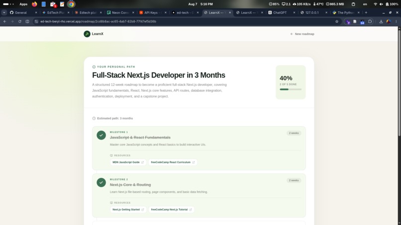Click the Milestone 2 2 weeks badge
Viewport: 401px width, 225px height.
294,180
